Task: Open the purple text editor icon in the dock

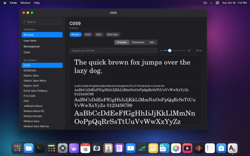Action: click(119, 148)
